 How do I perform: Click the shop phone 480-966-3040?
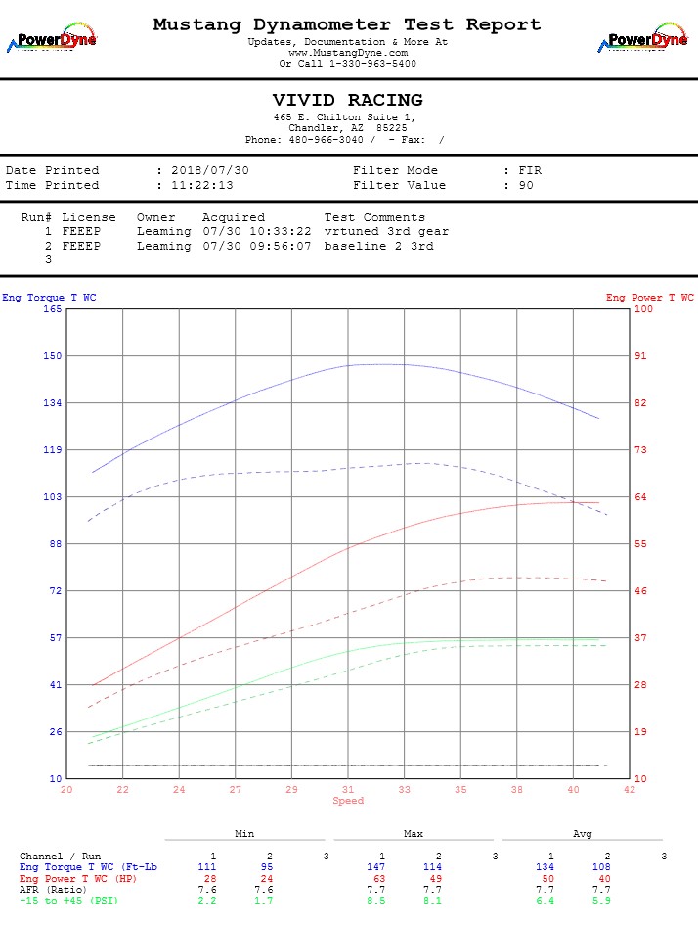[x=326, y=140]
